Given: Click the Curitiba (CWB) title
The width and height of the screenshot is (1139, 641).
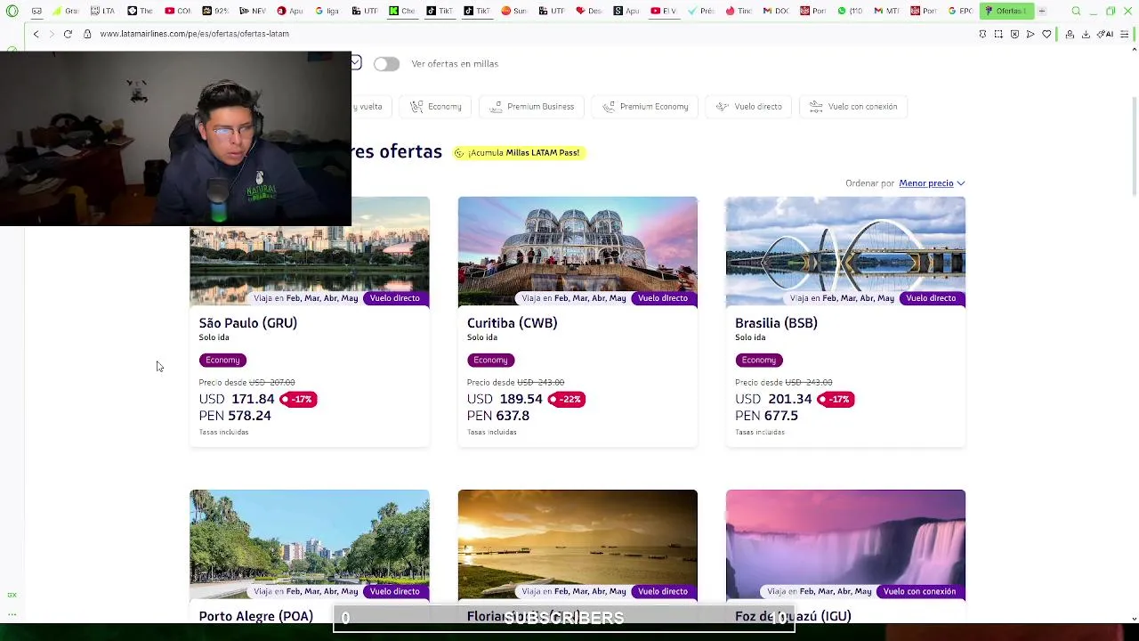Looking at the screenshot, I should click(513, 323).
